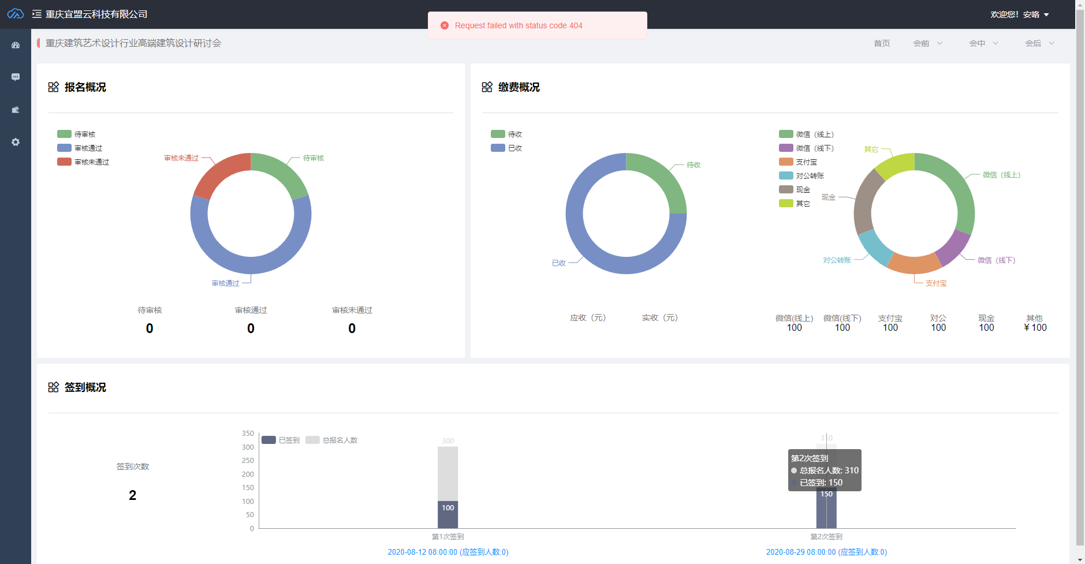
Task: Click the cloud logo icon
Action: tap(15, 14)
